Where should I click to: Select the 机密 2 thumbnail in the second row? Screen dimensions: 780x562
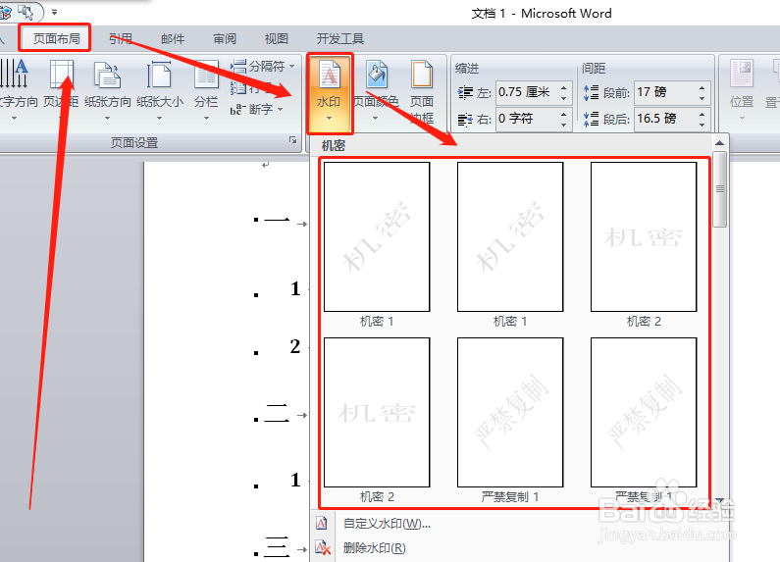(377, 412)
